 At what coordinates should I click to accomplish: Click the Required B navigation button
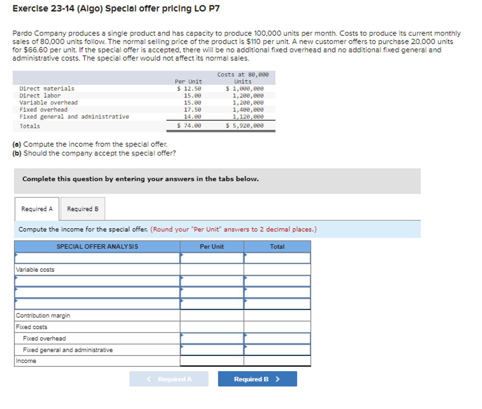coord(257,378)
